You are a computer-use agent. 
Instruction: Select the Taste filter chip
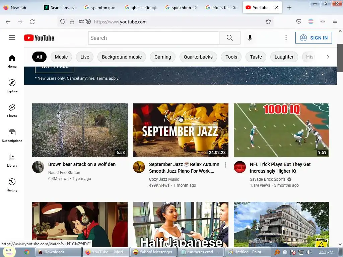(256, 57)
